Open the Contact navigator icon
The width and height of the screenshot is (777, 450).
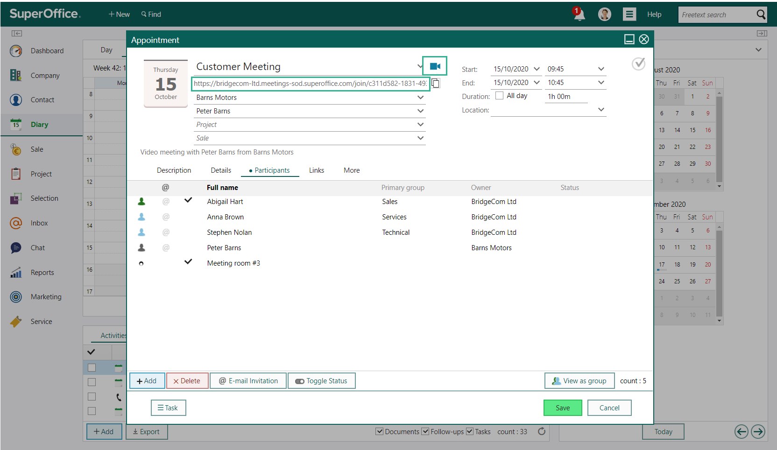16,100
